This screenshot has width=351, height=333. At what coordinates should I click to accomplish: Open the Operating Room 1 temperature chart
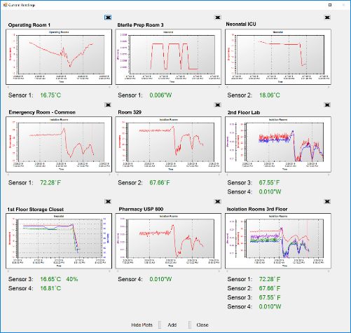pyautogui.click(x=59, y=57)
